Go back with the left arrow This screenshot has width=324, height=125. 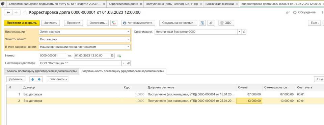point(8,12)
